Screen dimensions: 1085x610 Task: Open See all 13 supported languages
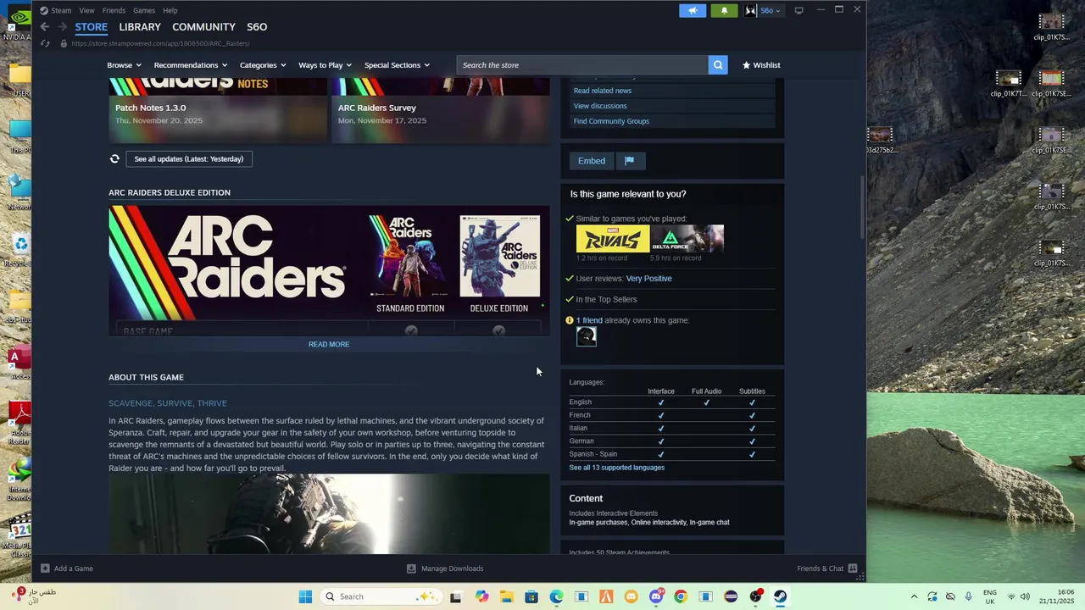click(x=617, y=468)
